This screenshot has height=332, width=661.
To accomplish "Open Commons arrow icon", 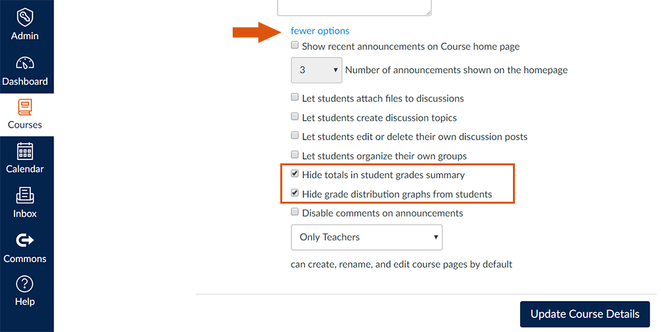I will 25,240.
